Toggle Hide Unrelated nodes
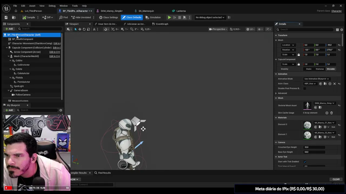 point(81,18)
